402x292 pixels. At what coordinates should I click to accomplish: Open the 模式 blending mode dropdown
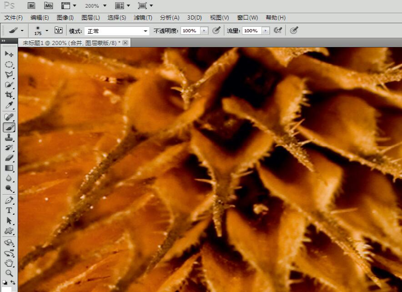tap(117, 31)
